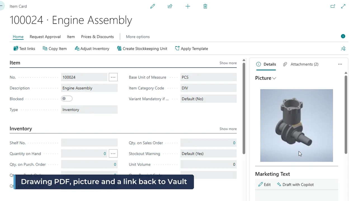Image resolution: width=358 pixels, height=201 pixels.
Task: Toggle the Blocked switch
Action: point(67,99)
